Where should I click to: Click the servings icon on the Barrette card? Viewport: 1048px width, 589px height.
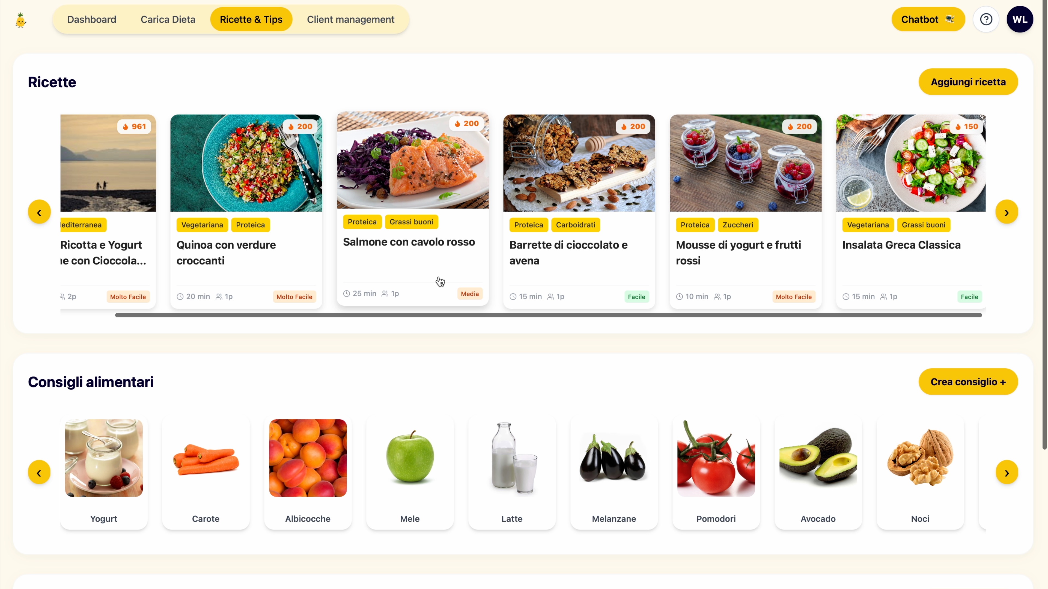click(x=550, y=297)
